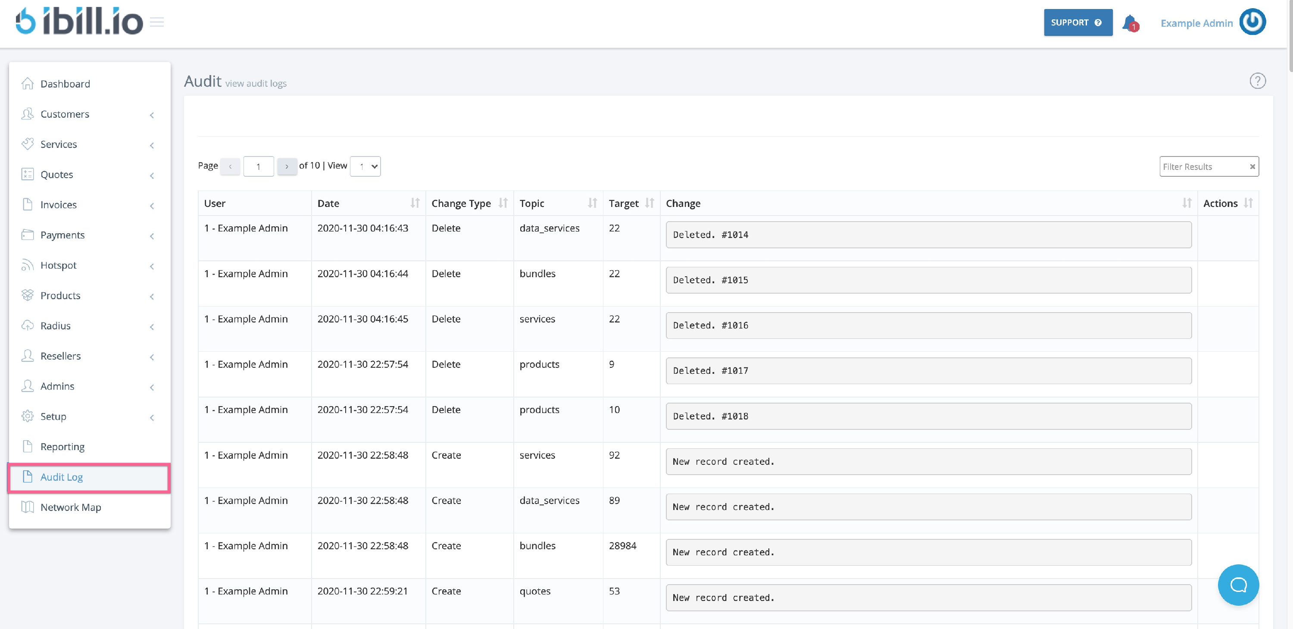Toggle sorting on the Target column
This screenshot has height=629, width=1293.
(x=649, y=203)
